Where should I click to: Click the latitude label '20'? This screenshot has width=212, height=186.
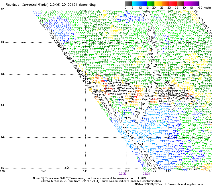point(2,9)
